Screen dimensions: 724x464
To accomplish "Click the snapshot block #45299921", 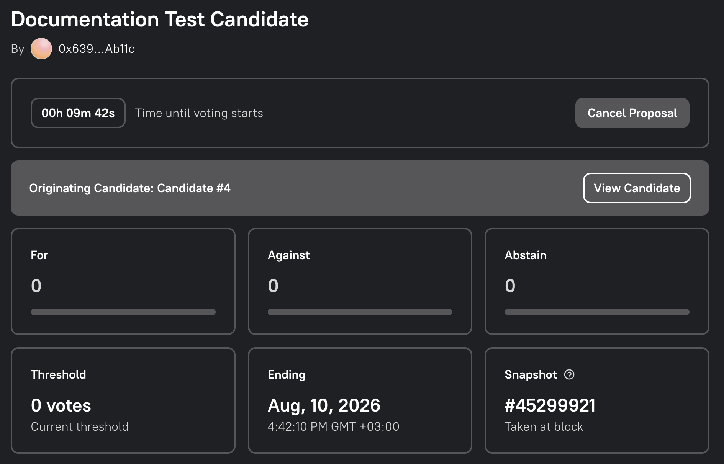I will [x=550, y=405].
